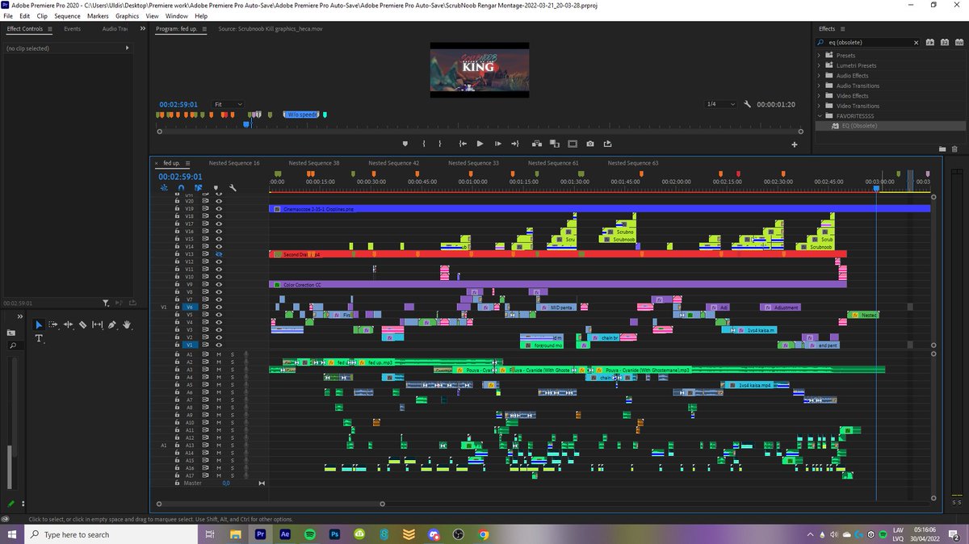Show track V13 by clicking its eye toggle
The height and width of the screenshot is (544, 969).
coord(219,253)
